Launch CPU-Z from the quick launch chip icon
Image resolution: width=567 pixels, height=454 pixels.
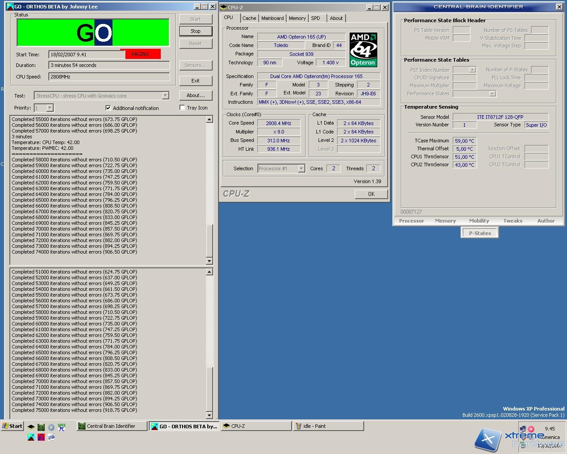[31, 427]
